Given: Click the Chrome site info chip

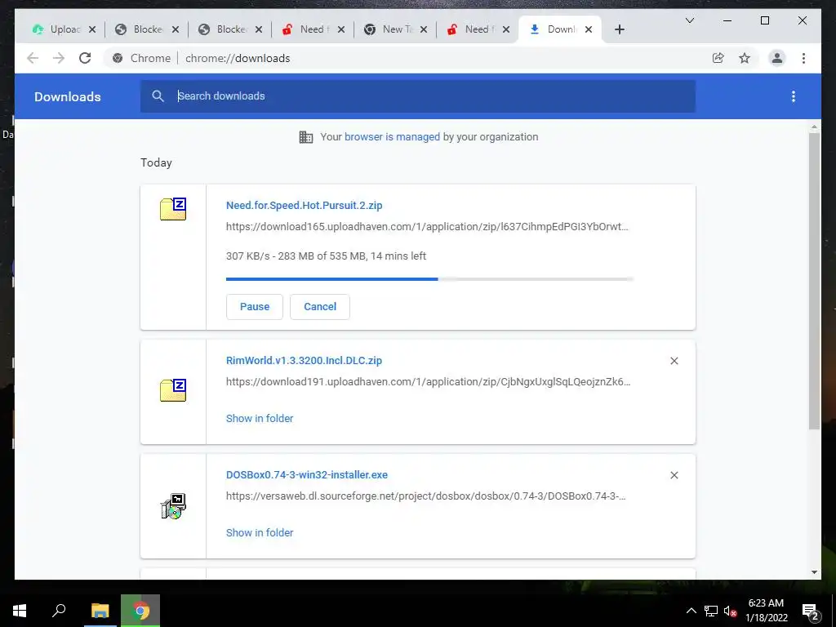Looking at the screenshot, I should click(142, 58).
